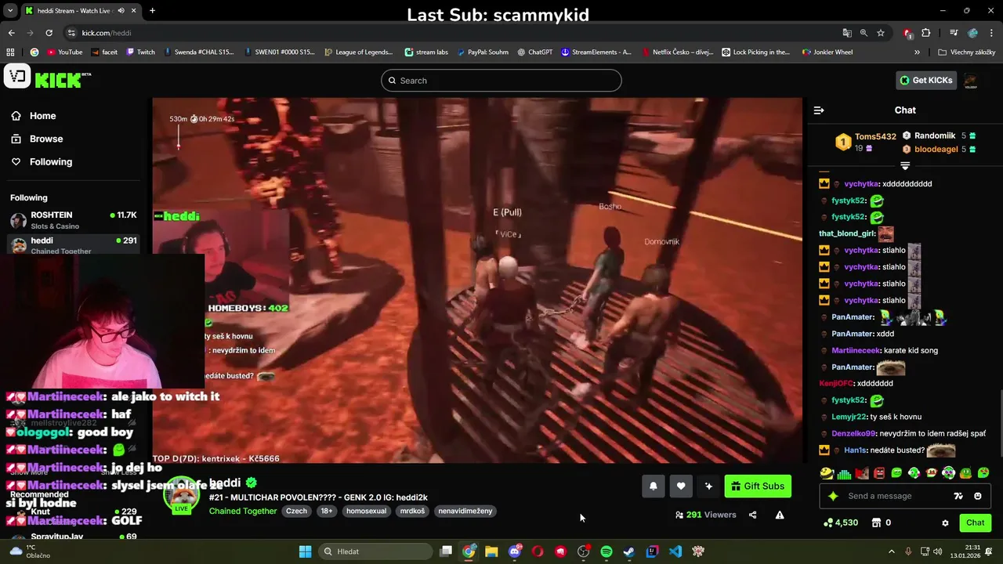Open the Chained Together category link
Viewport: 1003px width, 564px height.
click(x=243, y=511)
